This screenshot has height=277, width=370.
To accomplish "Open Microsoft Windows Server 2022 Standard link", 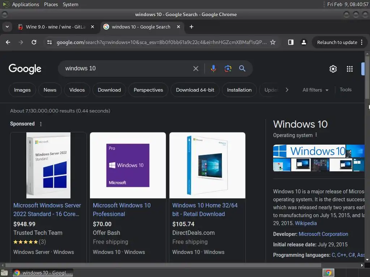I will click(x=47, y=210).
